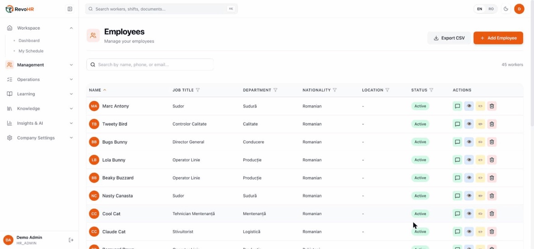Collapse the Workspace section chevron

pos(71,28)
